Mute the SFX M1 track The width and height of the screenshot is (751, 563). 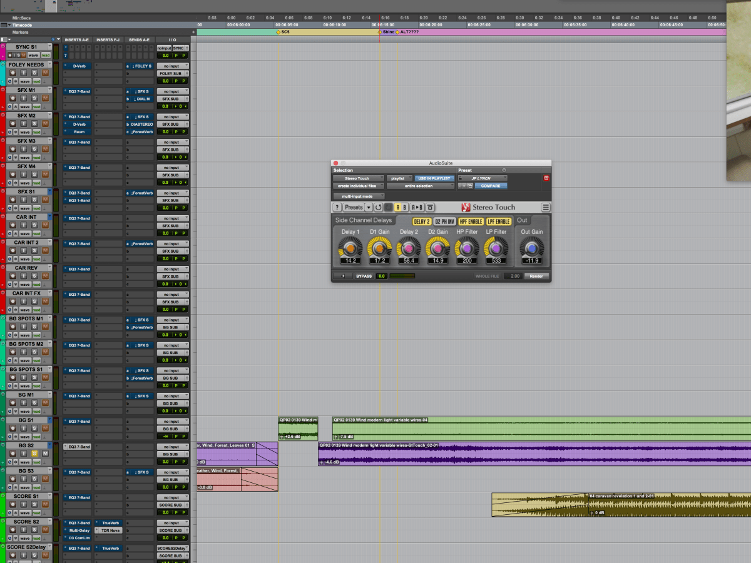click(x=44, y=99)
